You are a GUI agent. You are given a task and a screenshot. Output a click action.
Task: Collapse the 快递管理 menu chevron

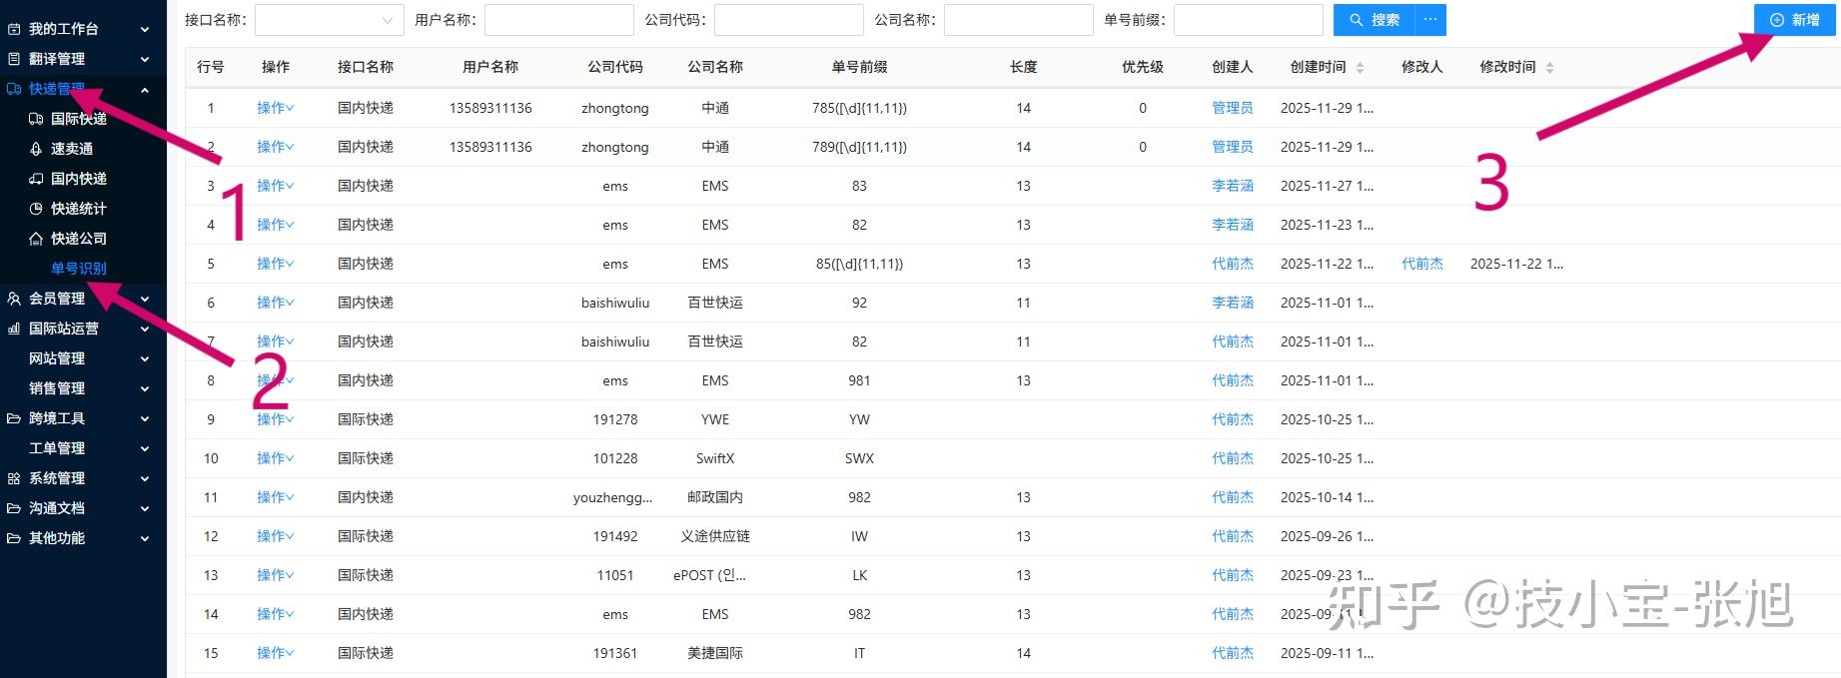145,90
